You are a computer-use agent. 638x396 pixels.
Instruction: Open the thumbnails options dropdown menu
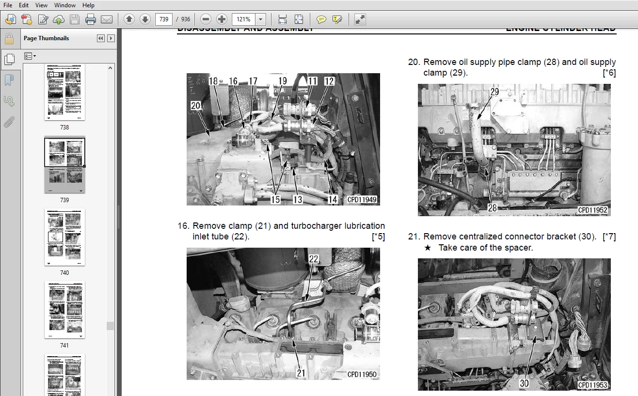(x=30, y=56)
